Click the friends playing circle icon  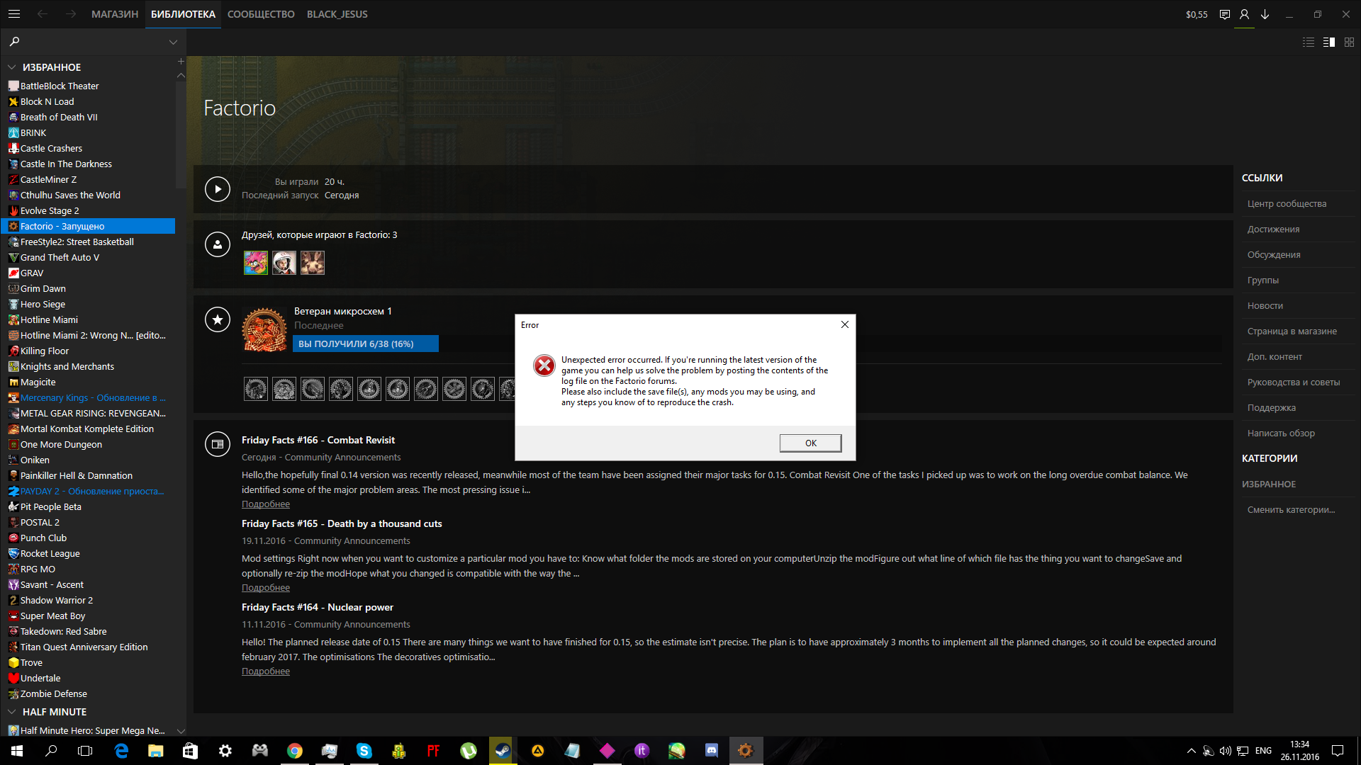tap(218, 244)
